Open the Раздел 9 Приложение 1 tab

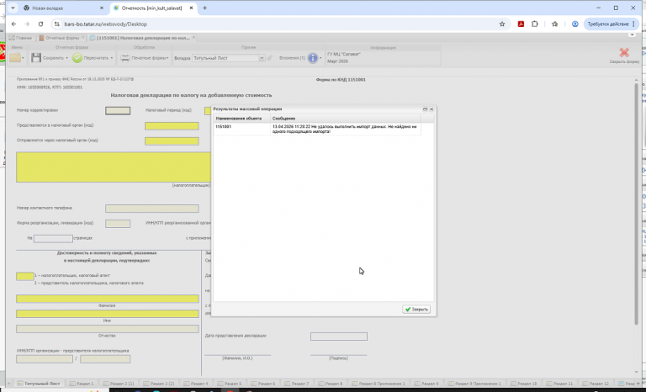(x=474, y=384)
